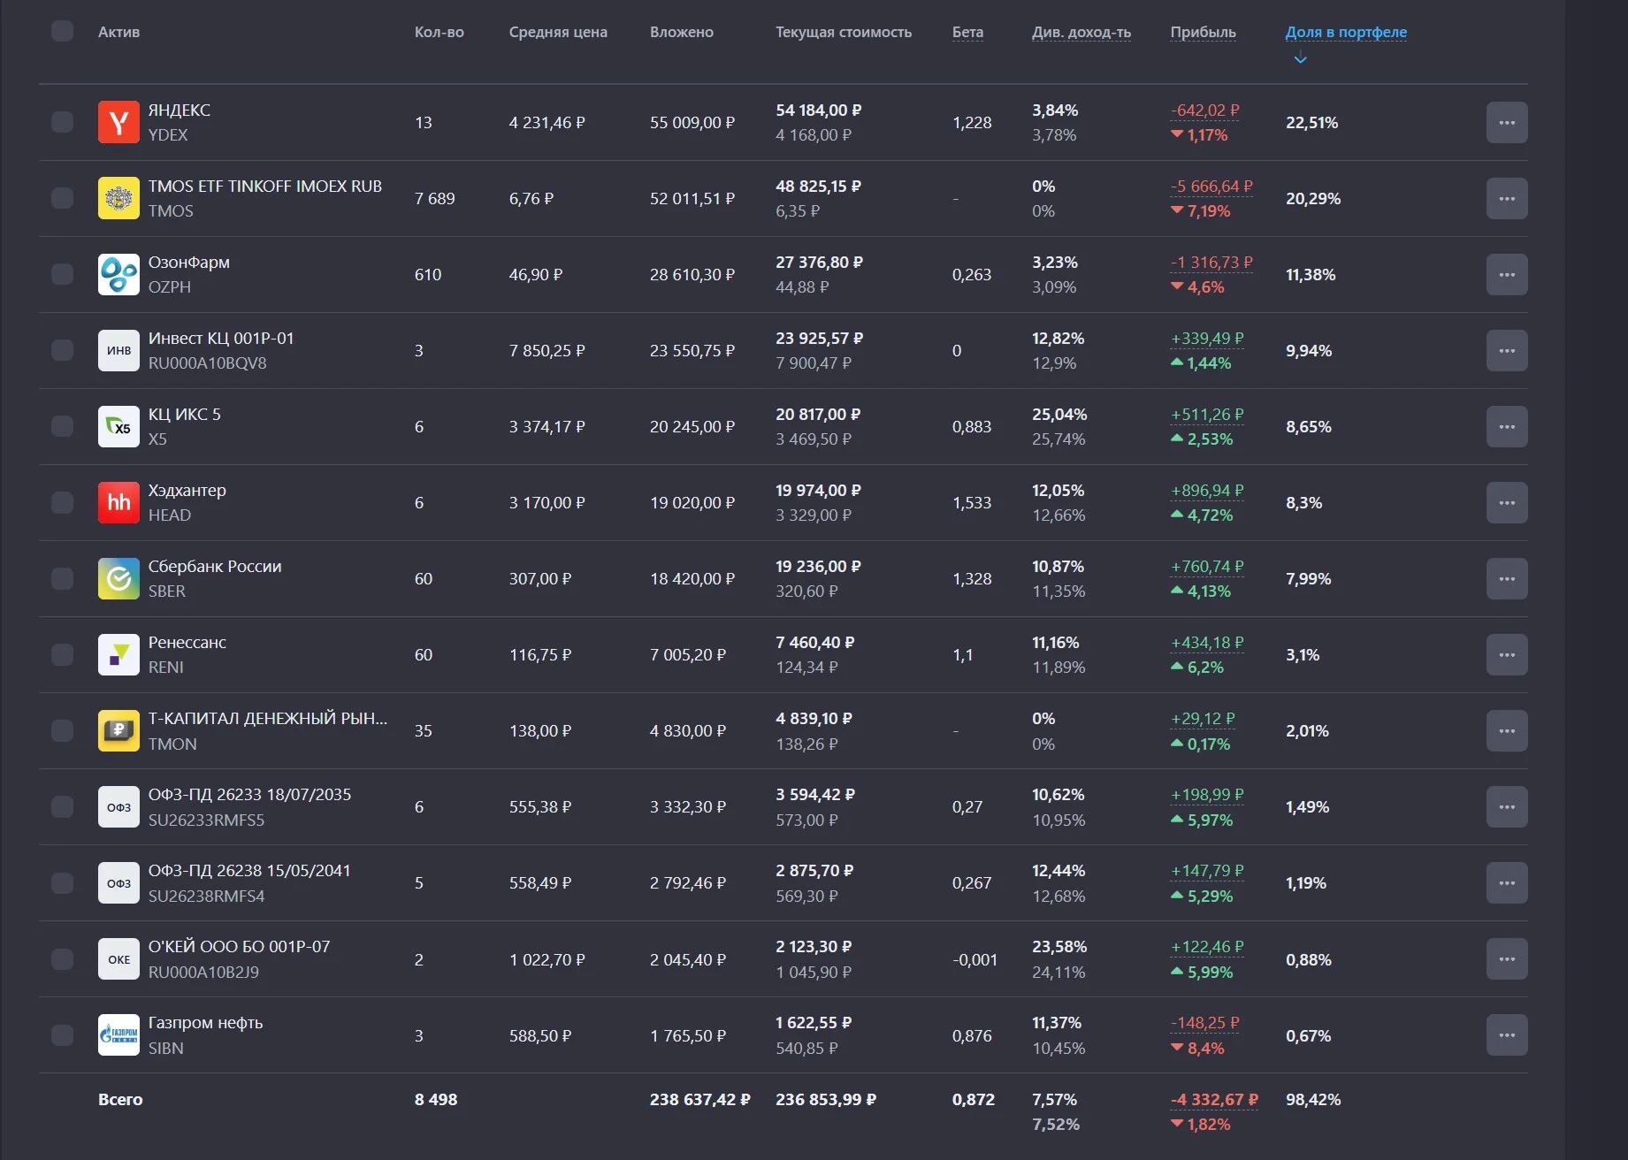Click the ИНВ Инвест КЦ bond icon
Viewport: 1628px width, 1160px height.
pyautogui.click(x=118, y=350)
